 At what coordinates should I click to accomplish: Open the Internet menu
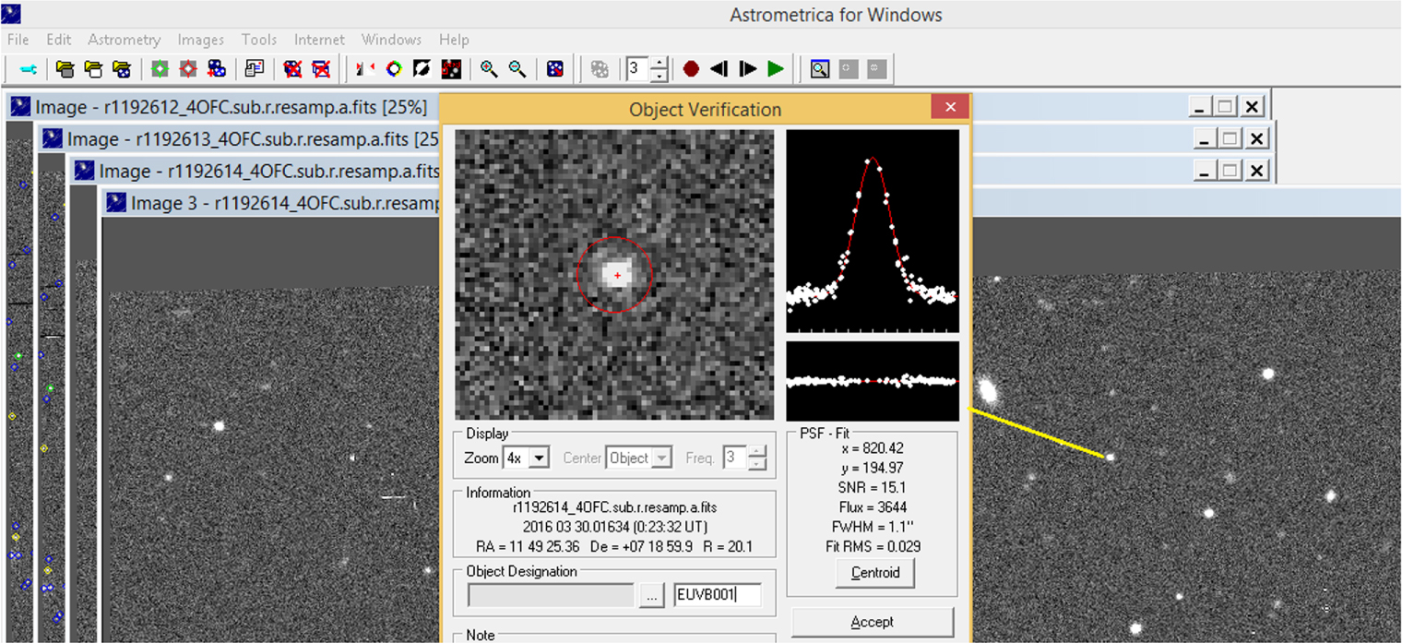pos(319,40)
